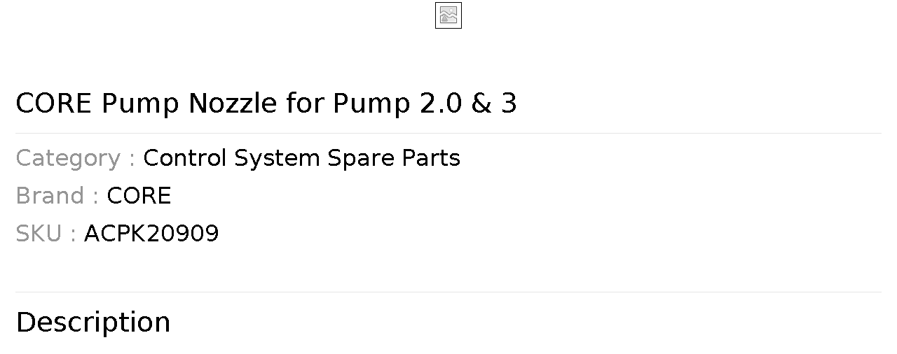Image resolution: width=897 pixels, height=354 pixels.
Task: Click the gray "SKU :" label
Action: 46,234
